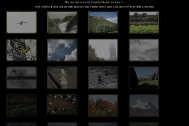Select the red maple leaves thumbnail
Screen dimensions: 189x126
pos(62,104)
